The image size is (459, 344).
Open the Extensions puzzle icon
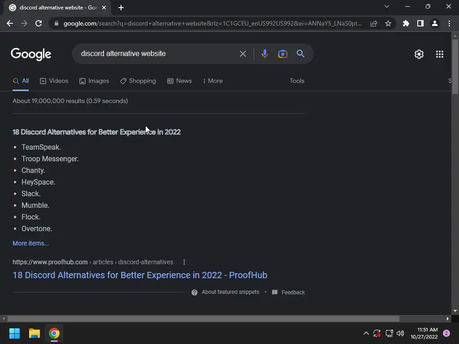pyautogui.click(x=406, y=23)
